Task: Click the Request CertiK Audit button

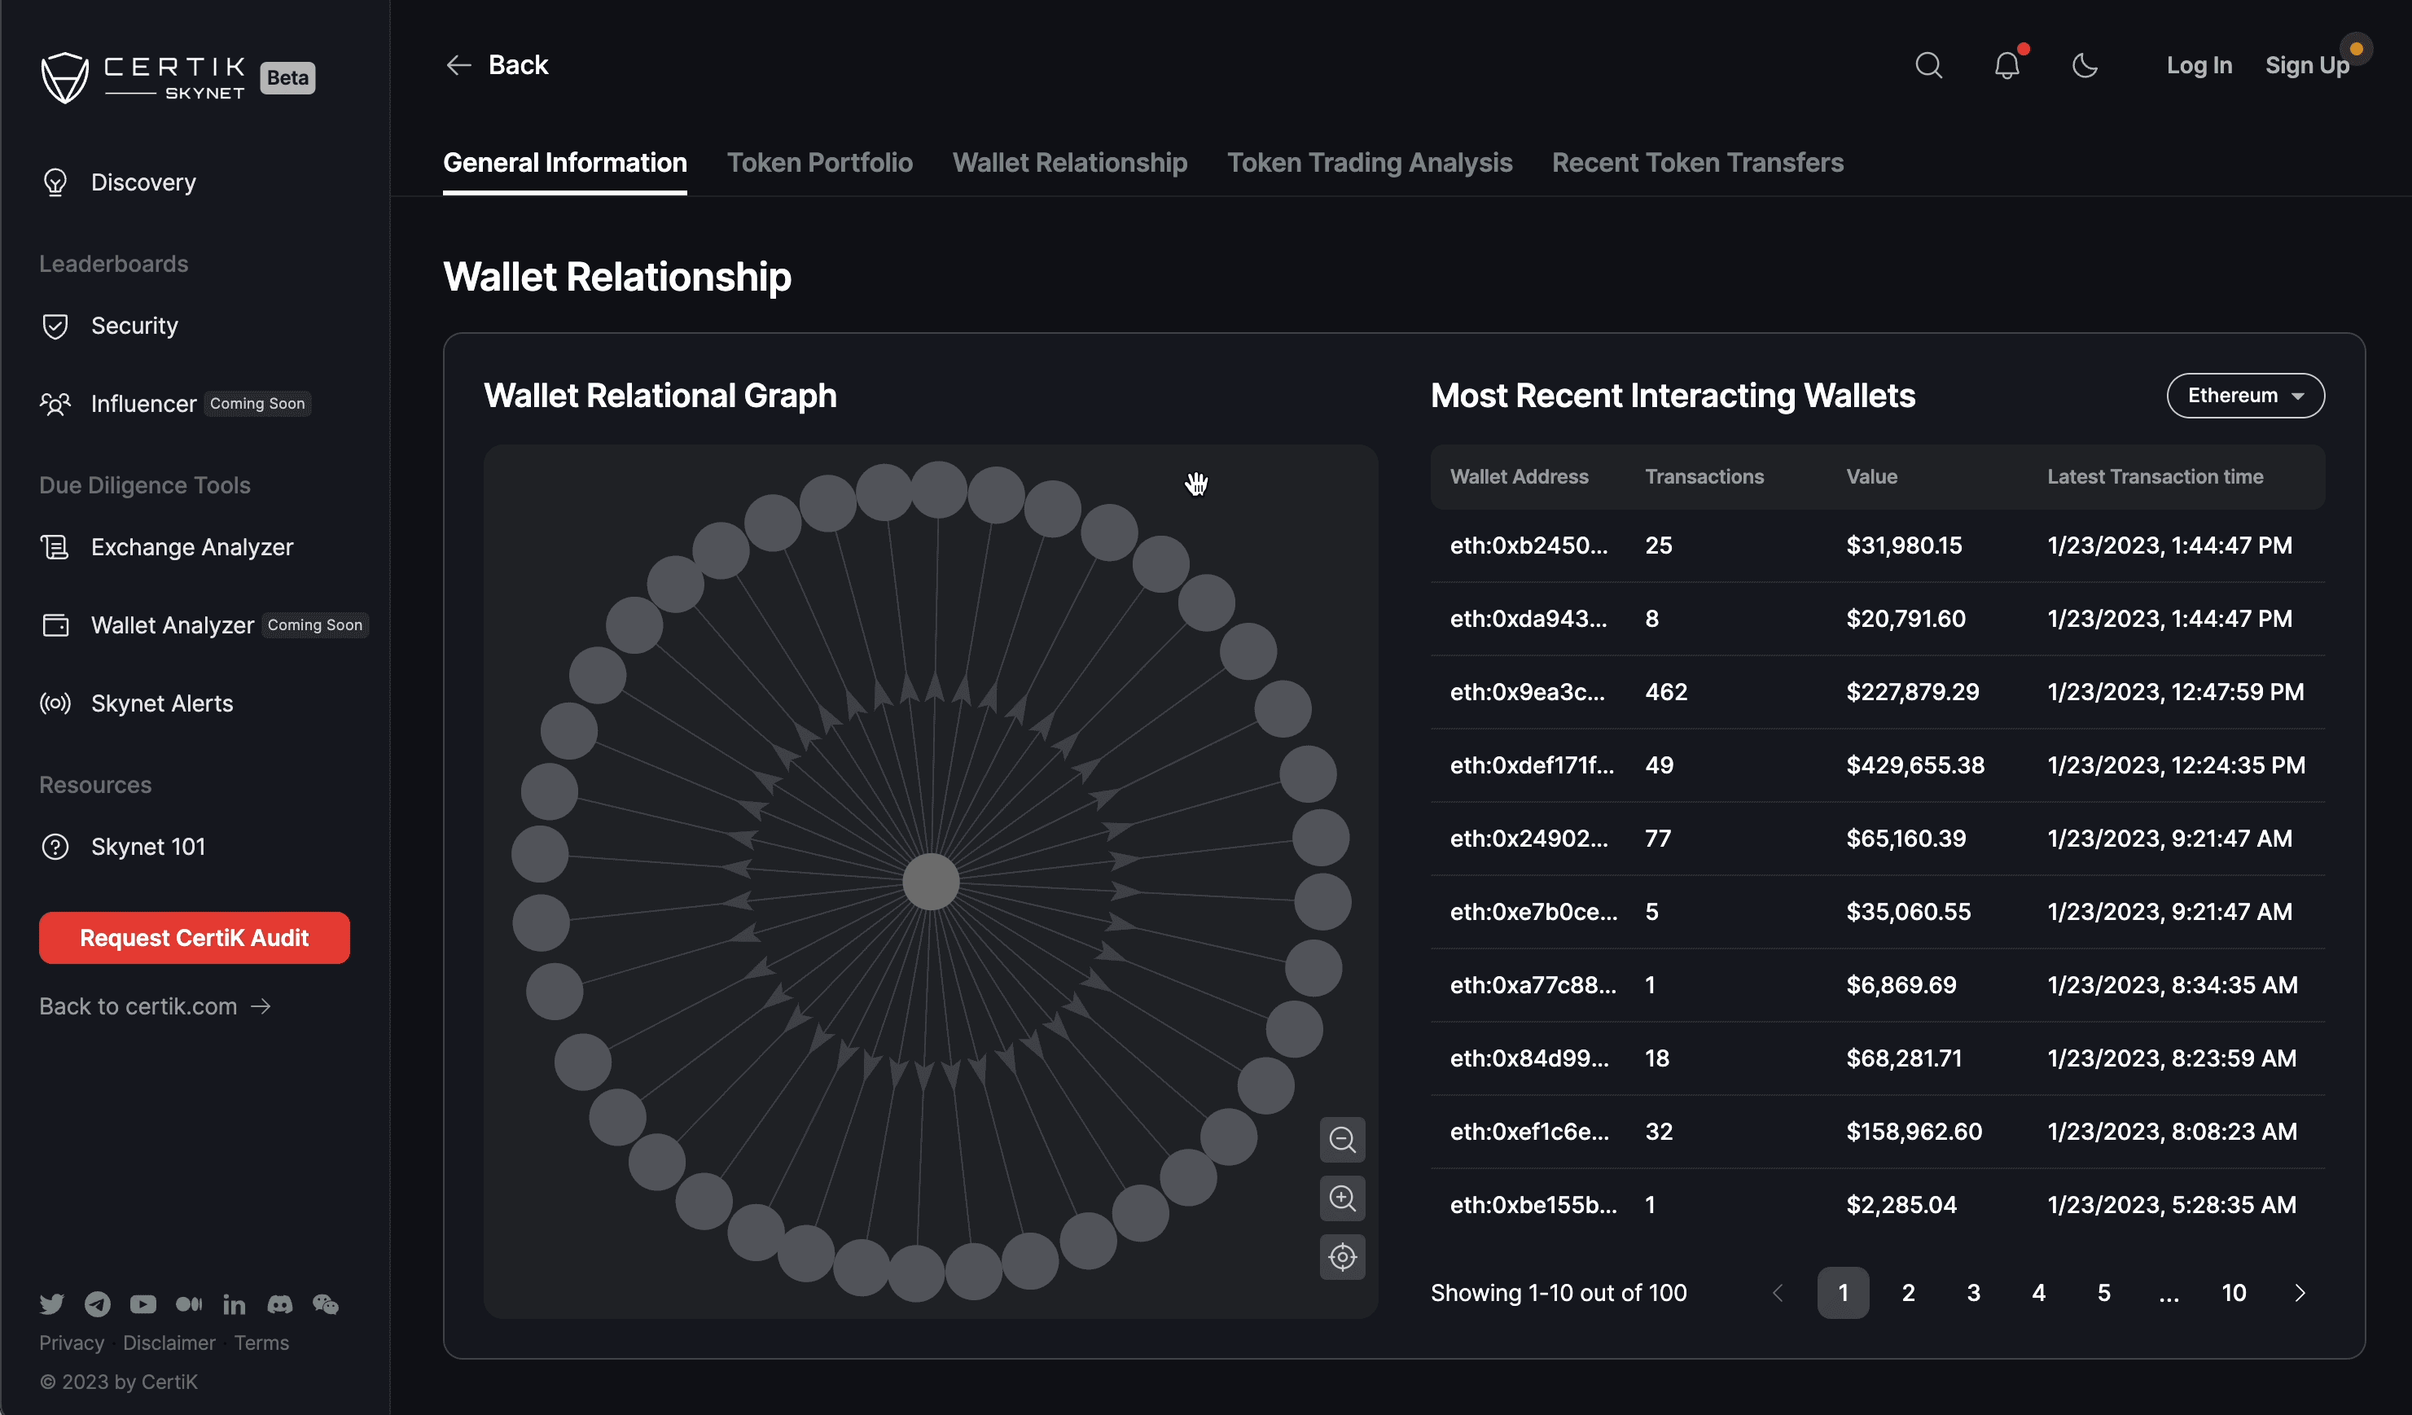Action: pos(195,938)
